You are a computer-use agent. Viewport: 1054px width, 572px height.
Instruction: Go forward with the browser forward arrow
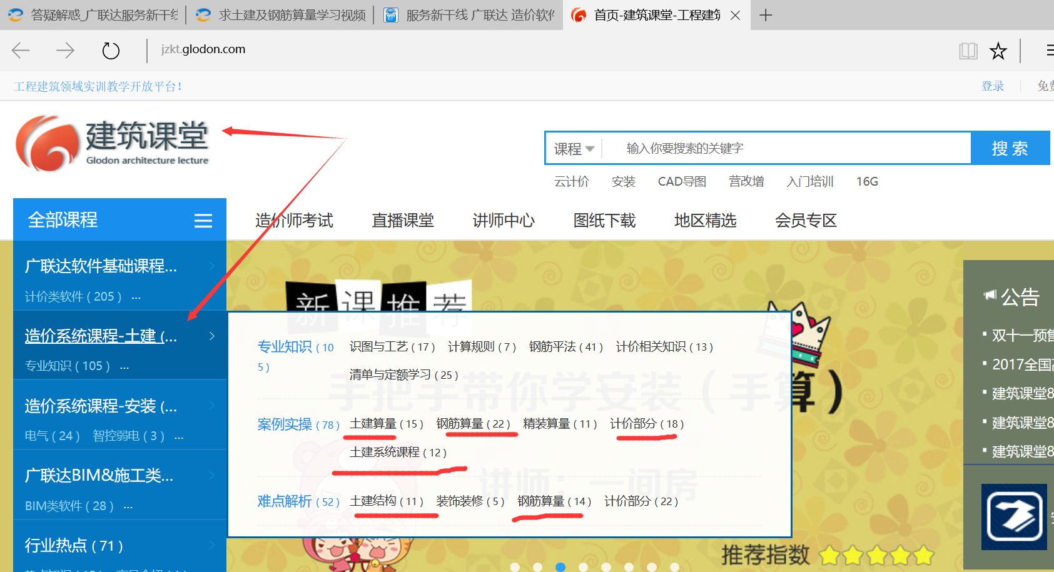tap(65, 50)
